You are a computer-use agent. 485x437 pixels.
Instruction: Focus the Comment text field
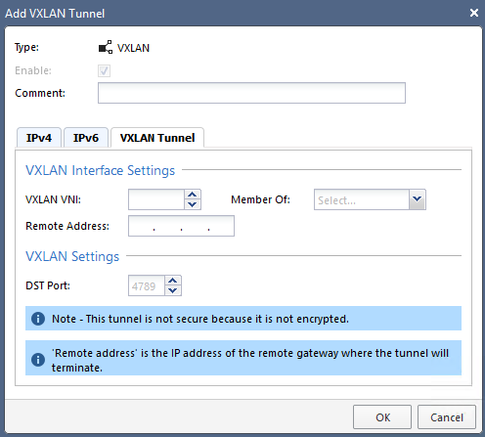click(x=251, y=93)
